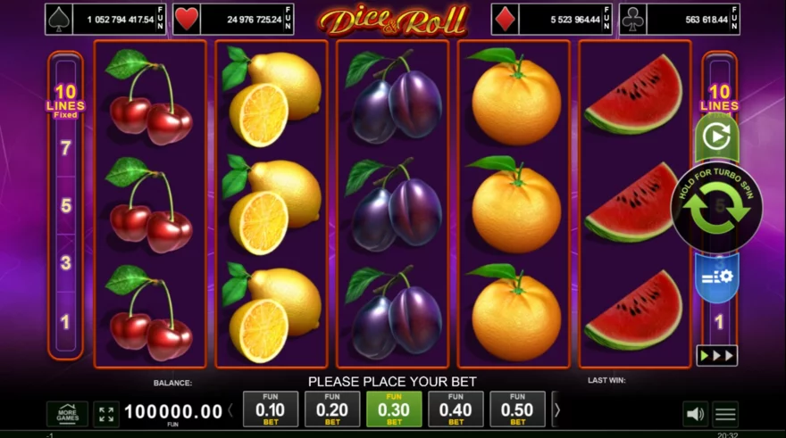786x438 pixels.
Task: Show higher bets with the right chevron
Action: tap(556, 410)
